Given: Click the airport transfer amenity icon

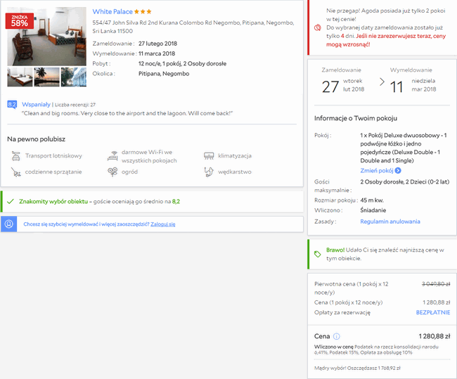Looking at the screenshot, I should tap(15, 155).
